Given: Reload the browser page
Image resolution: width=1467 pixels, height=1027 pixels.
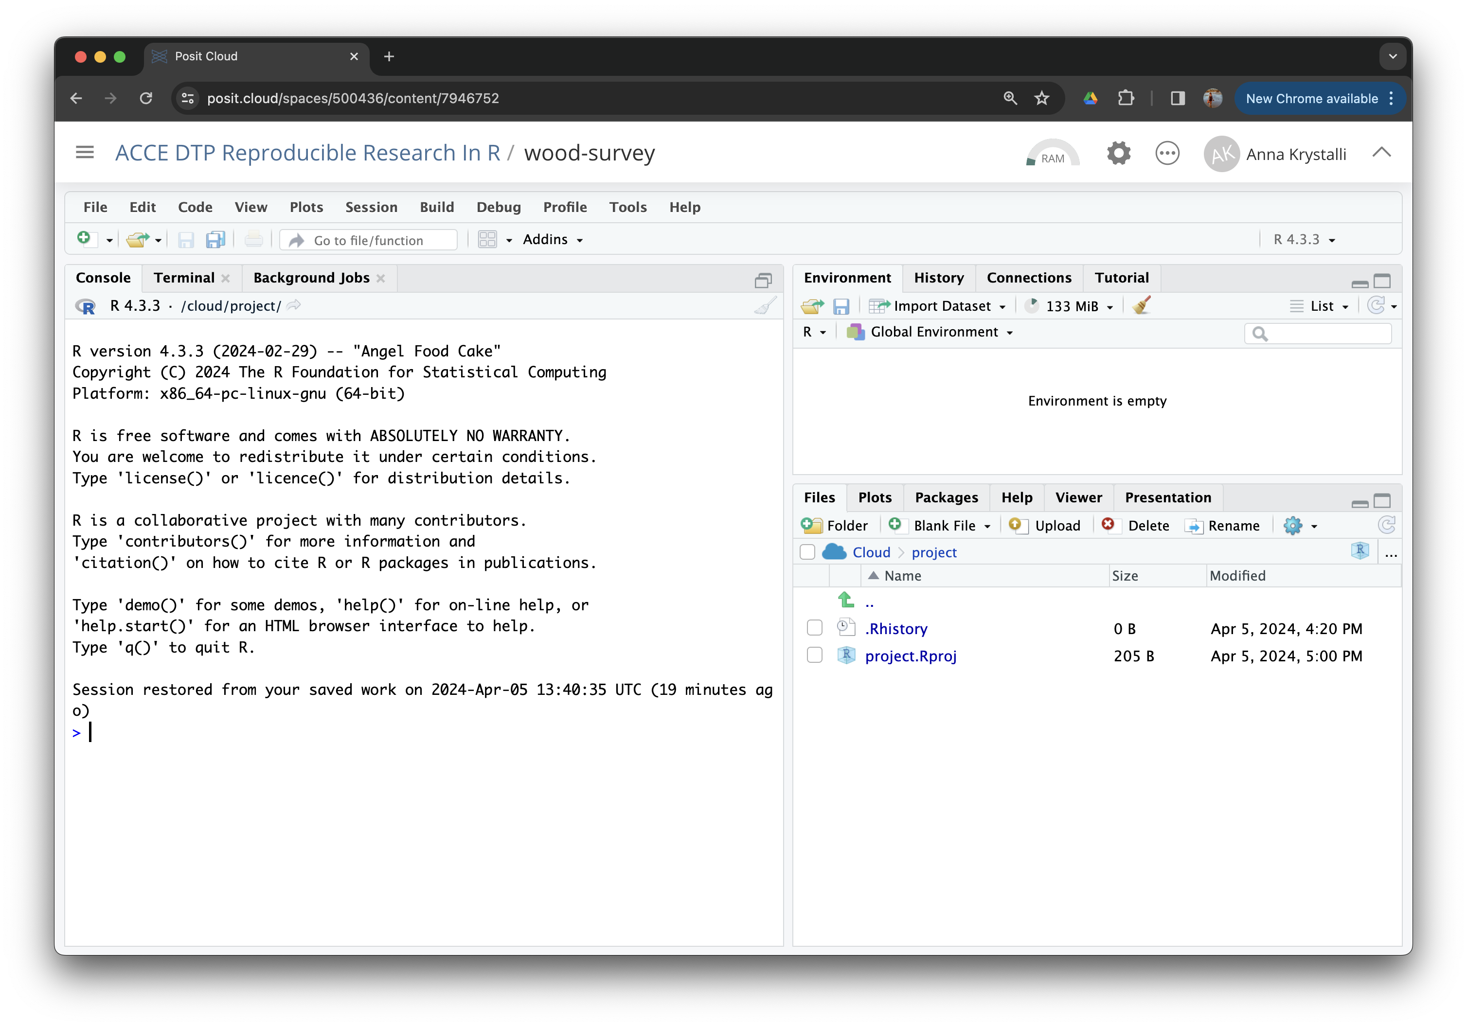Looking at the screenshot, I should [146, 98].
